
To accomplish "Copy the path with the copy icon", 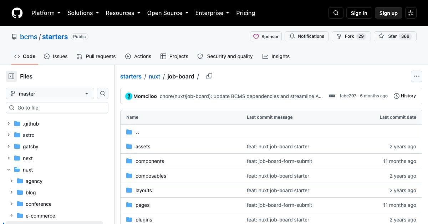I will coord(209,76).
